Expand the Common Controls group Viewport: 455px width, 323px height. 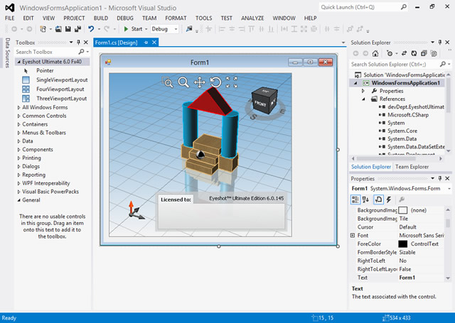click(x=19, y=116)
